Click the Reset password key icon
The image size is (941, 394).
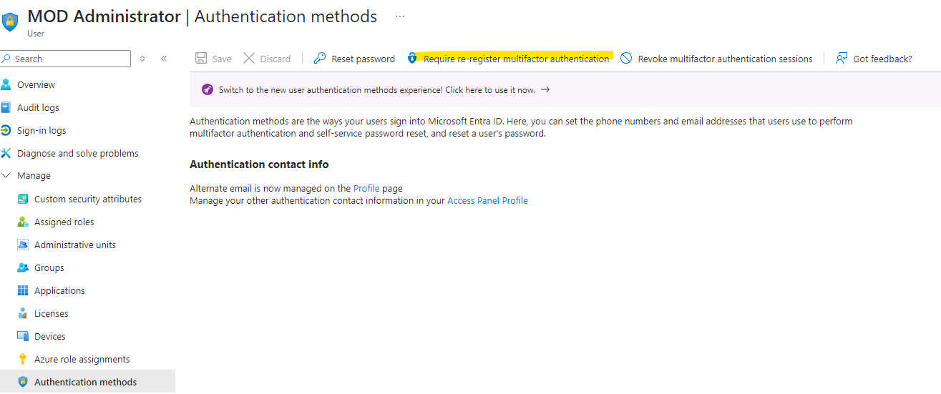pyautogui.click(x=320, y=58)
